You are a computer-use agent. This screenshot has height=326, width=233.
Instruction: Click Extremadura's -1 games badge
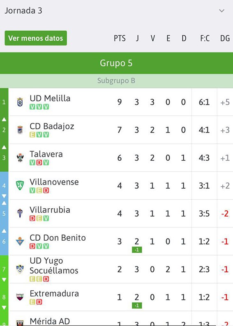click(137, 305)
